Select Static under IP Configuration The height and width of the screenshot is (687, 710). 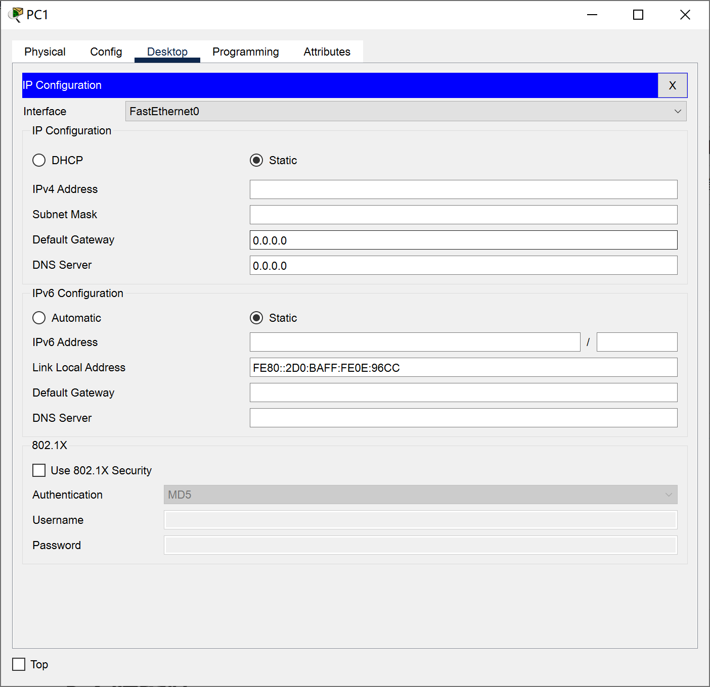coord(257,160)
